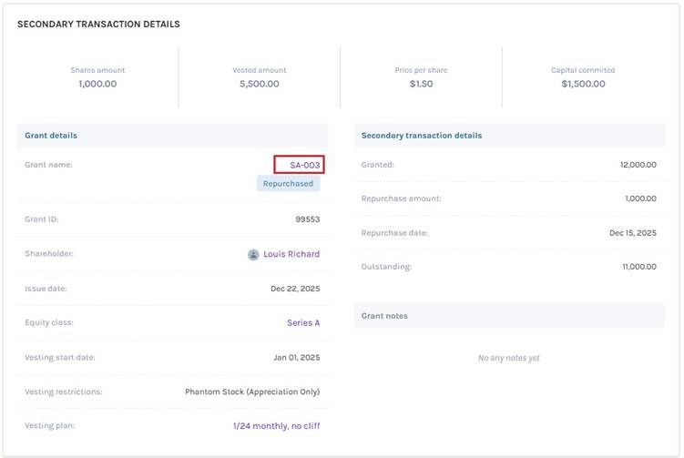
Task: Click the Grant notes section header
Action: point(509,315)
